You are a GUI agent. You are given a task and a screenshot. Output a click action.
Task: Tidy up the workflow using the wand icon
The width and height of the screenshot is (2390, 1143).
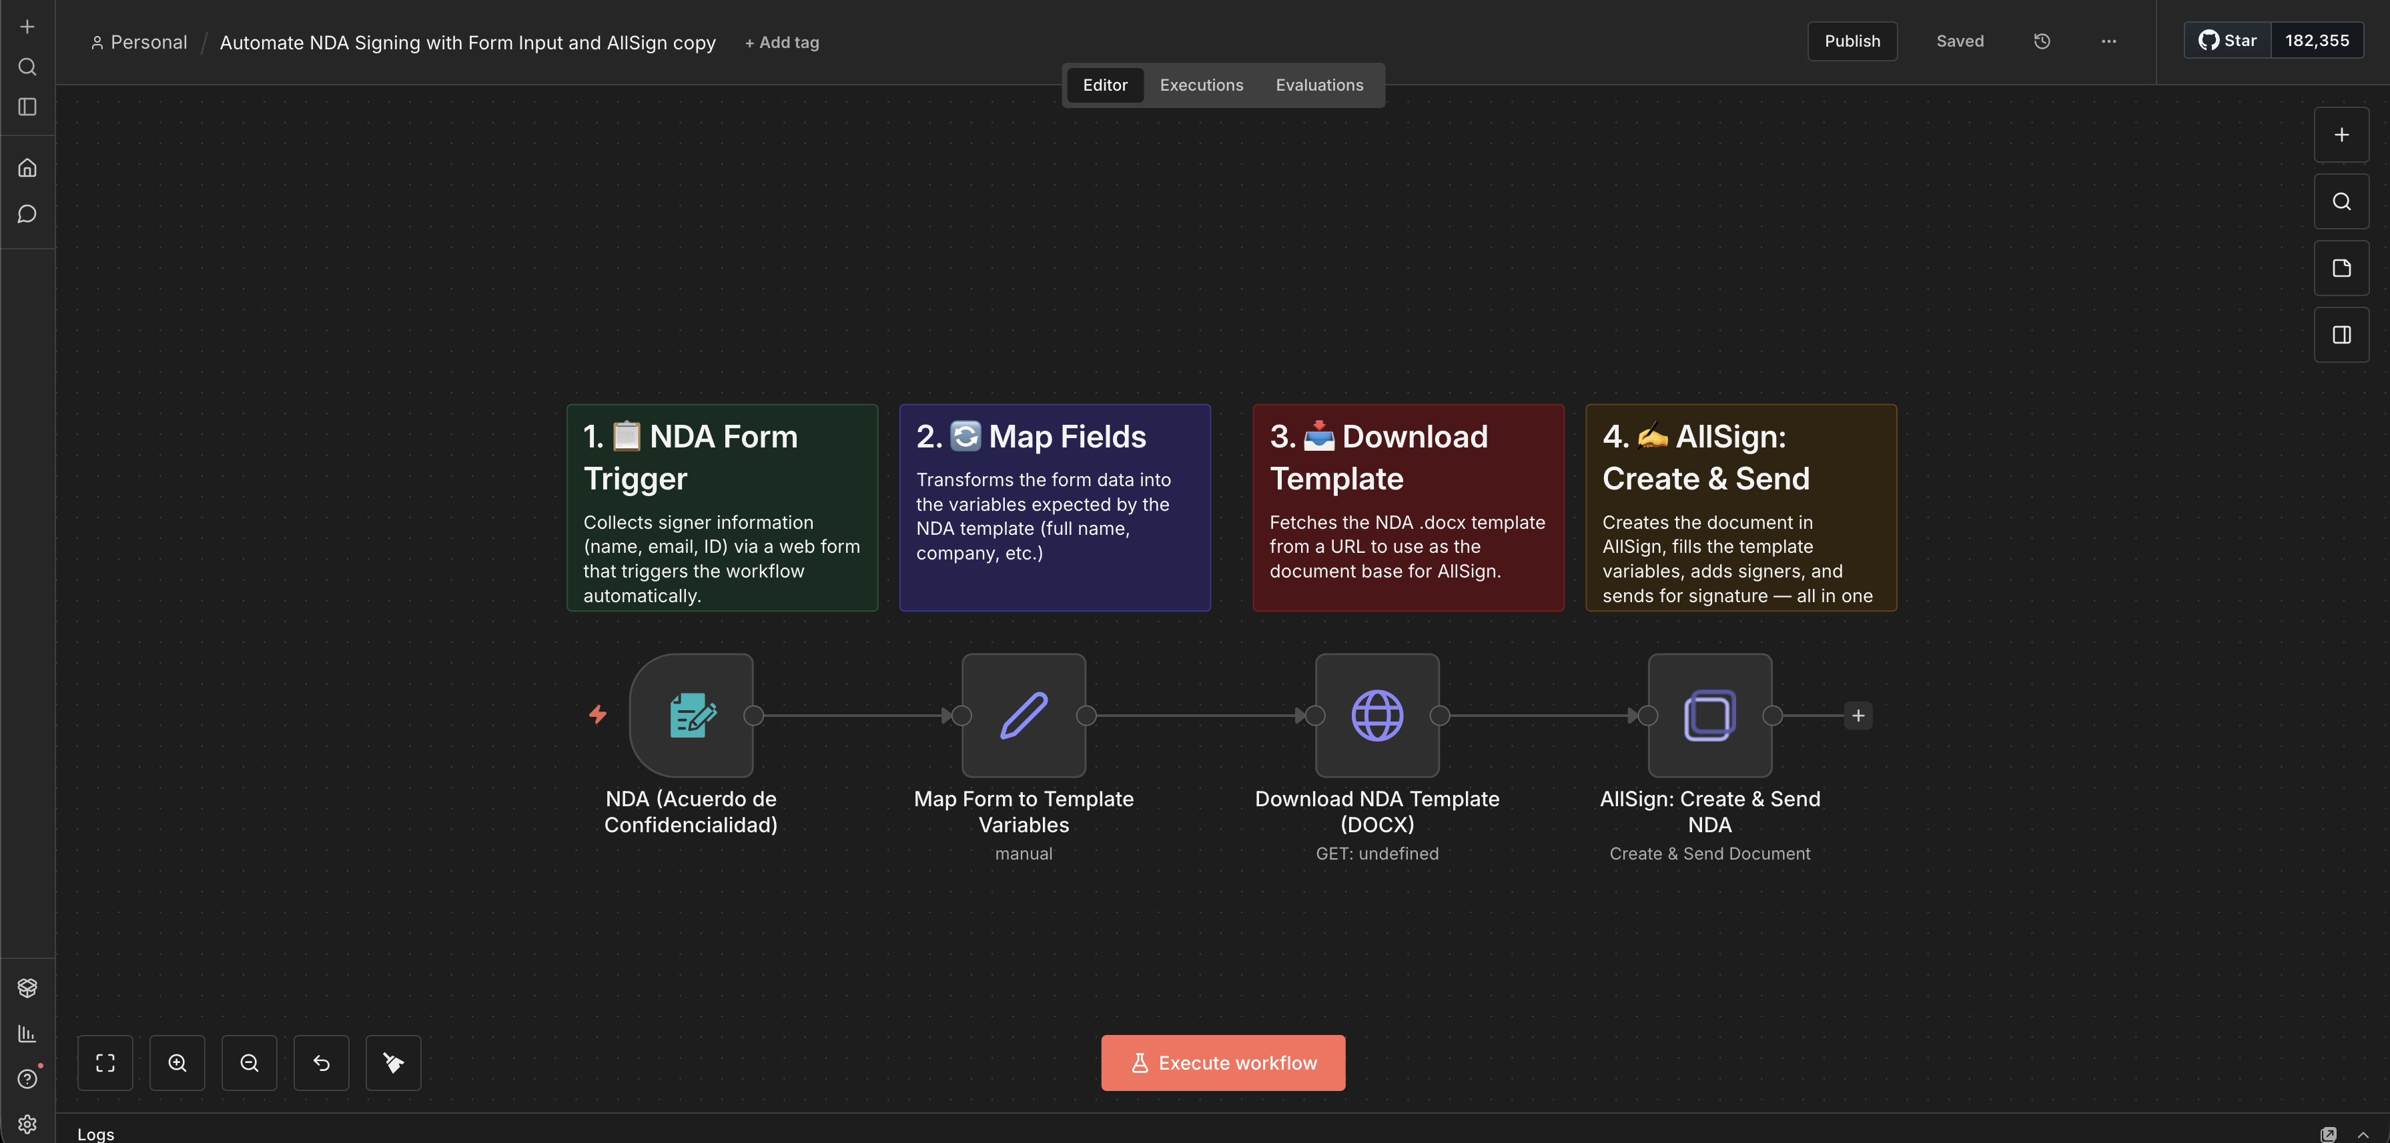coord(392,1063)
